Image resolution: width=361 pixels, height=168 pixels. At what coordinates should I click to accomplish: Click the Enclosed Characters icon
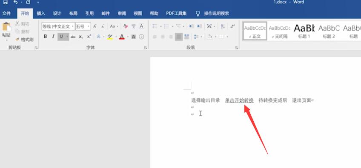click(x=142, y=37)
